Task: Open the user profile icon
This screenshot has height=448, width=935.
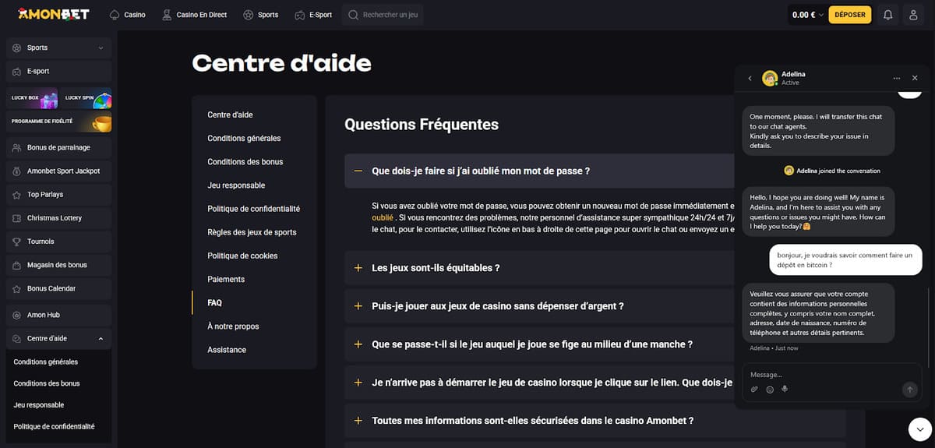Action: click(x=914, y=15)
